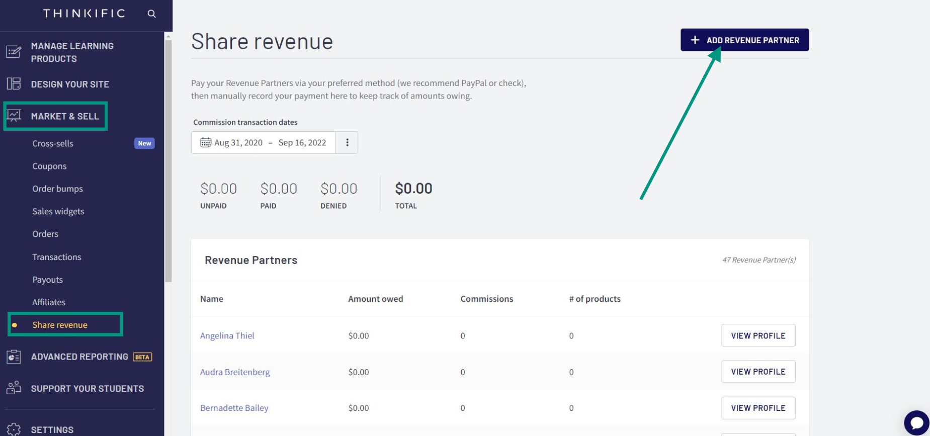
Task: Click the BETA badge on Advanced Reporting
Action: coord(142,357)
